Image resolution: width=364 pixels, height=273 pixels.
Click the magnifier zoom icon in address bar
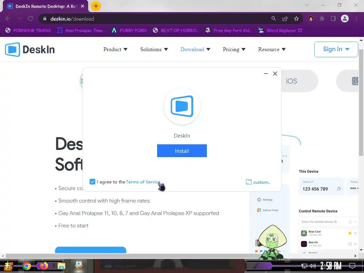(274, 18)
